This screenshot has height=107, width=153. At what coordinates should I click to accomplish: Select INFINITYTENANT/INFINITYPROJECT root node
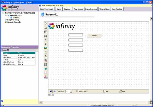click(x=21, y=13)
